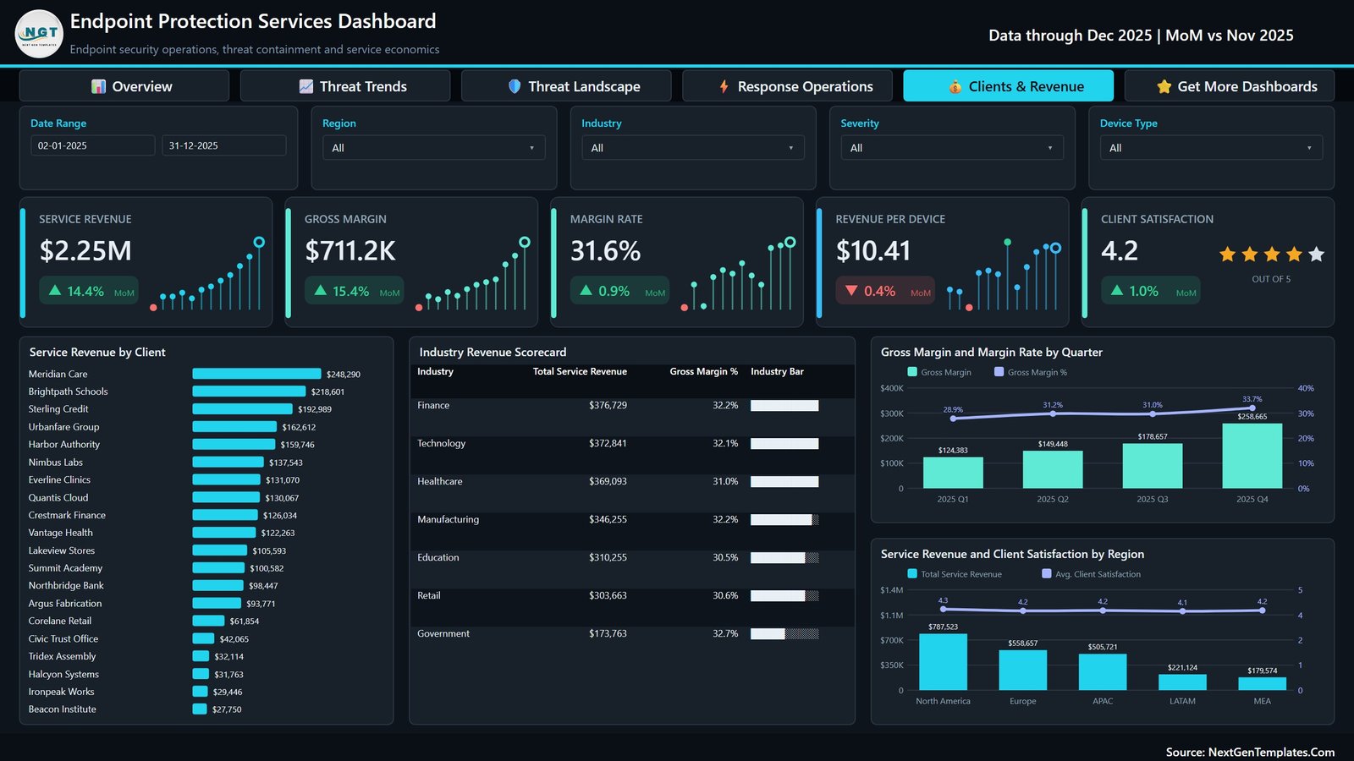Sort by the Industry column header
The width and height of the screenshot is (1354, 761).
click(435, 371)
